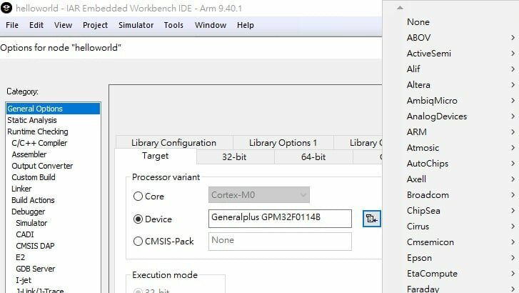Expand the AutoChips vendor submenu
519x293 pixels.
[450, 164]
